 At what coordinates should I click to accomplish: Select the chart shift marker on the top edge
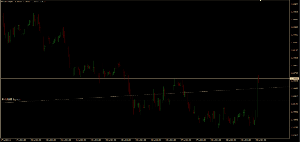click(260, 1)
